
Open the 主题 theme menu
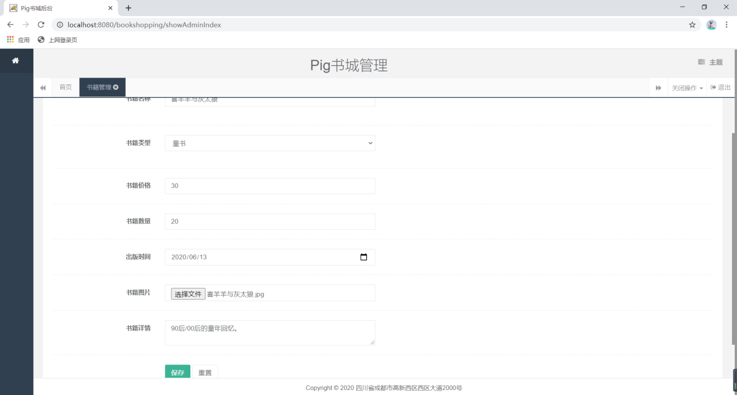[x=710, y=62]
